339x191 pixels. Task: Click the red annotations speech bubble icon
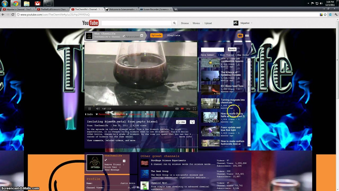pos(182,109)
